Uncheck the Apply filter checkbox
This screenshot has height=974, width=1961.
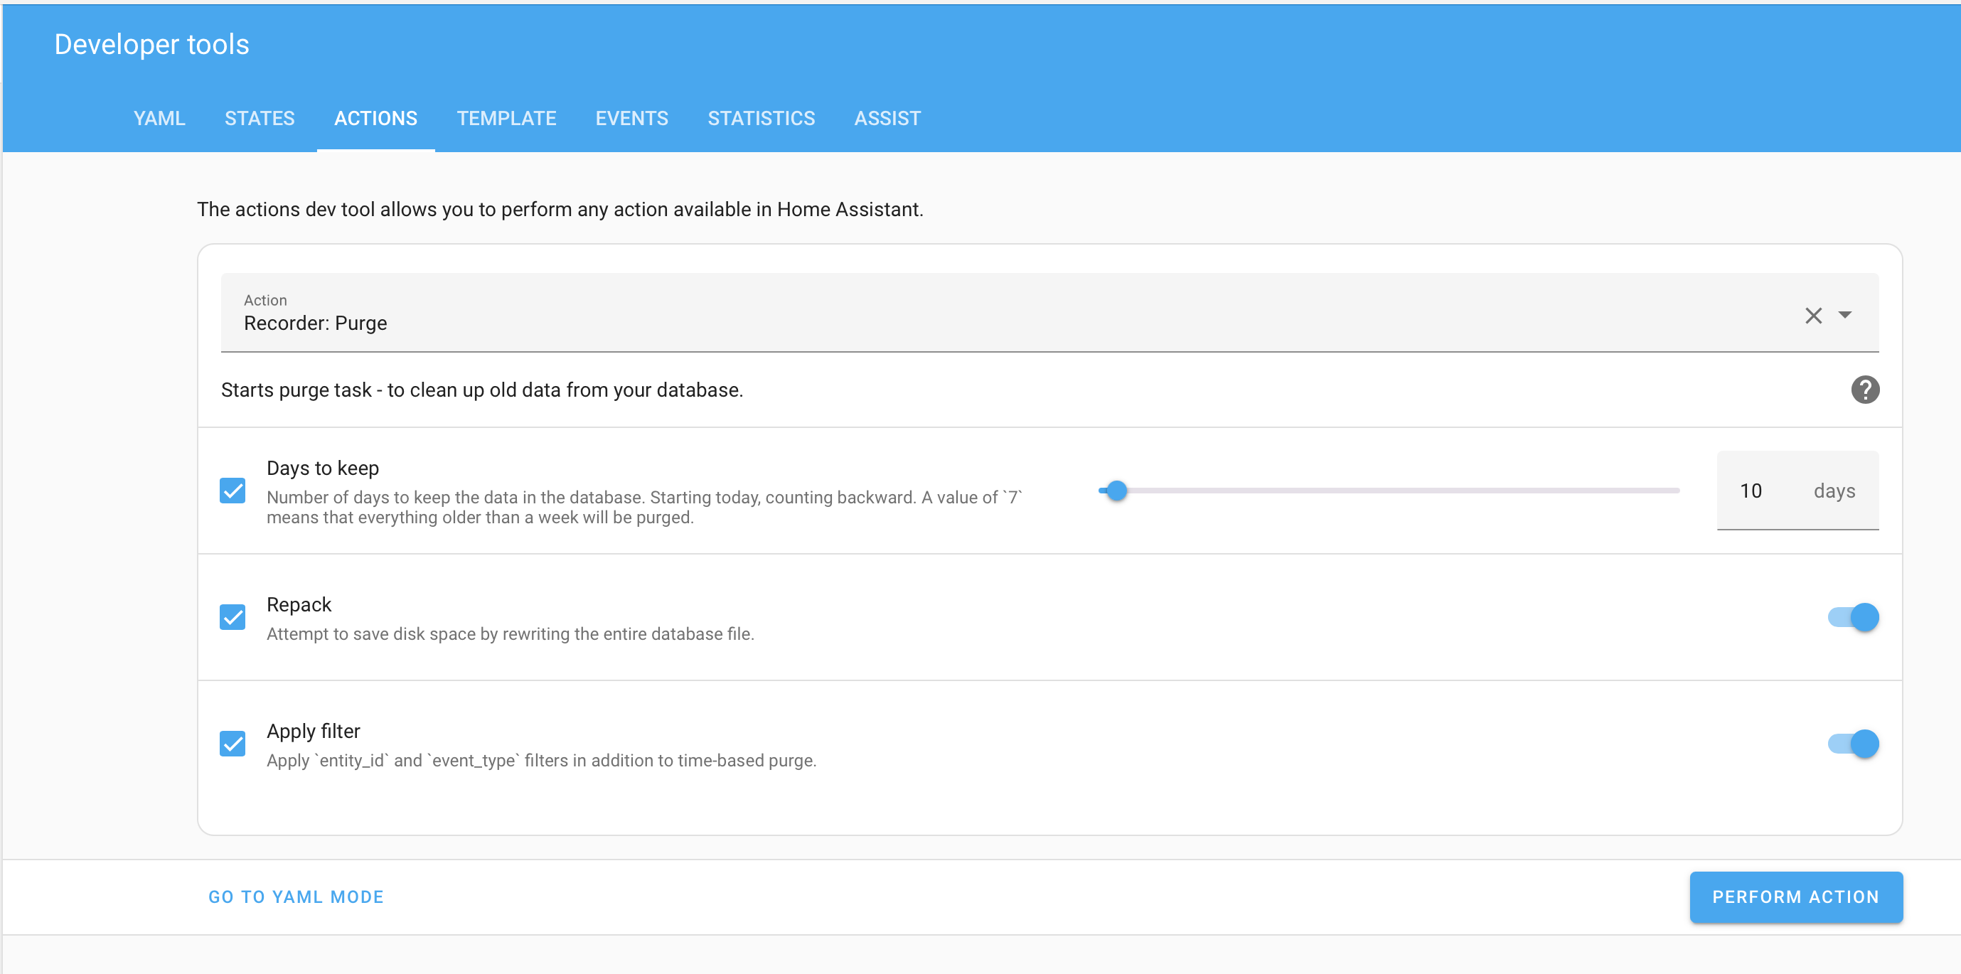pos(233,744)
